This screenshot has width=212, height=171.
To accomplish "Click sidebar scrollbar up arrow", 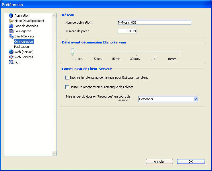I will point(54,15).
